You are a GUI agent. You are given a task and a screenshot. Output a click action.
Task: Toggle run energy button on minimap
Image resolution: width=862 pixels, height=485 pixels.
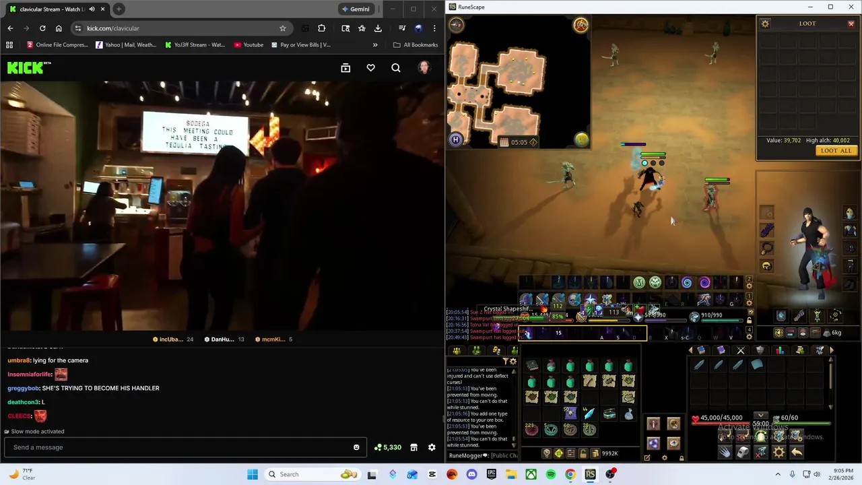(581, 25)
